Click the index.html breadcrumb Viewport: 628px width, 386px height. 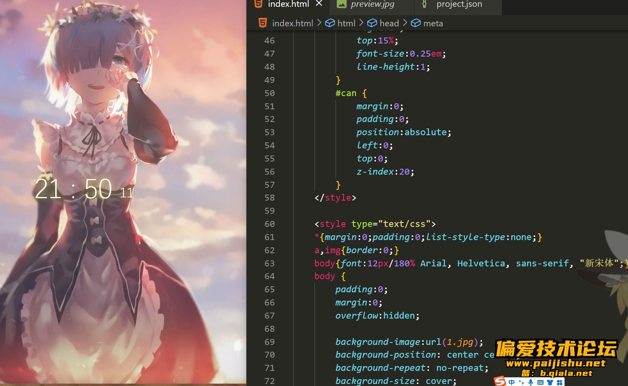[x=292, y=23]
